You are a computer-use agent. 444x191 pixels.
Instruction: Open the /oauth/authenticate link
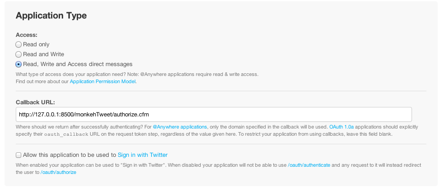coord(309,165)
